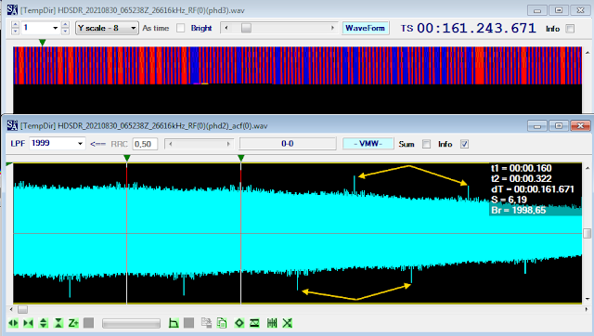Image resolution: width=594 pixels, height=336 pixels.
Task: Open the dropdown showing value 1
Action: [x=41, y=28]
